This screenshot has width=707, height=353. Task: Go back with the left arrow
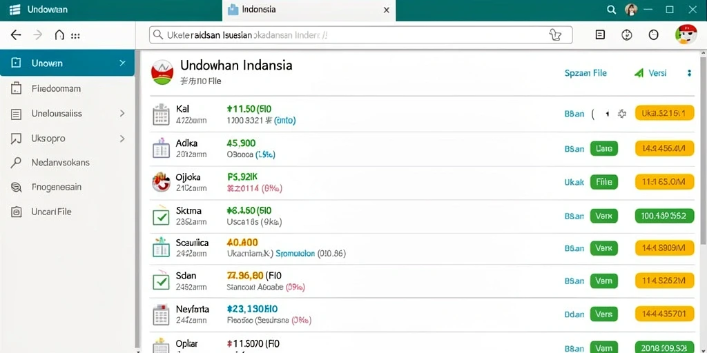pyautogui.click(x=16, y=35)
